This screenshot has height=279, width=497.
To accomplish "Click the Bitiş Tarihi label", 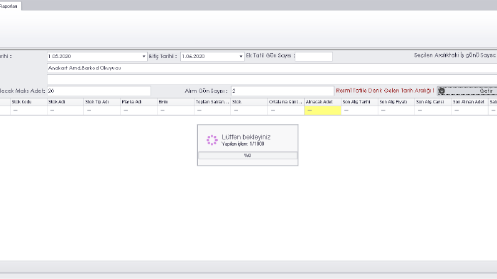I will pos(163,56).
